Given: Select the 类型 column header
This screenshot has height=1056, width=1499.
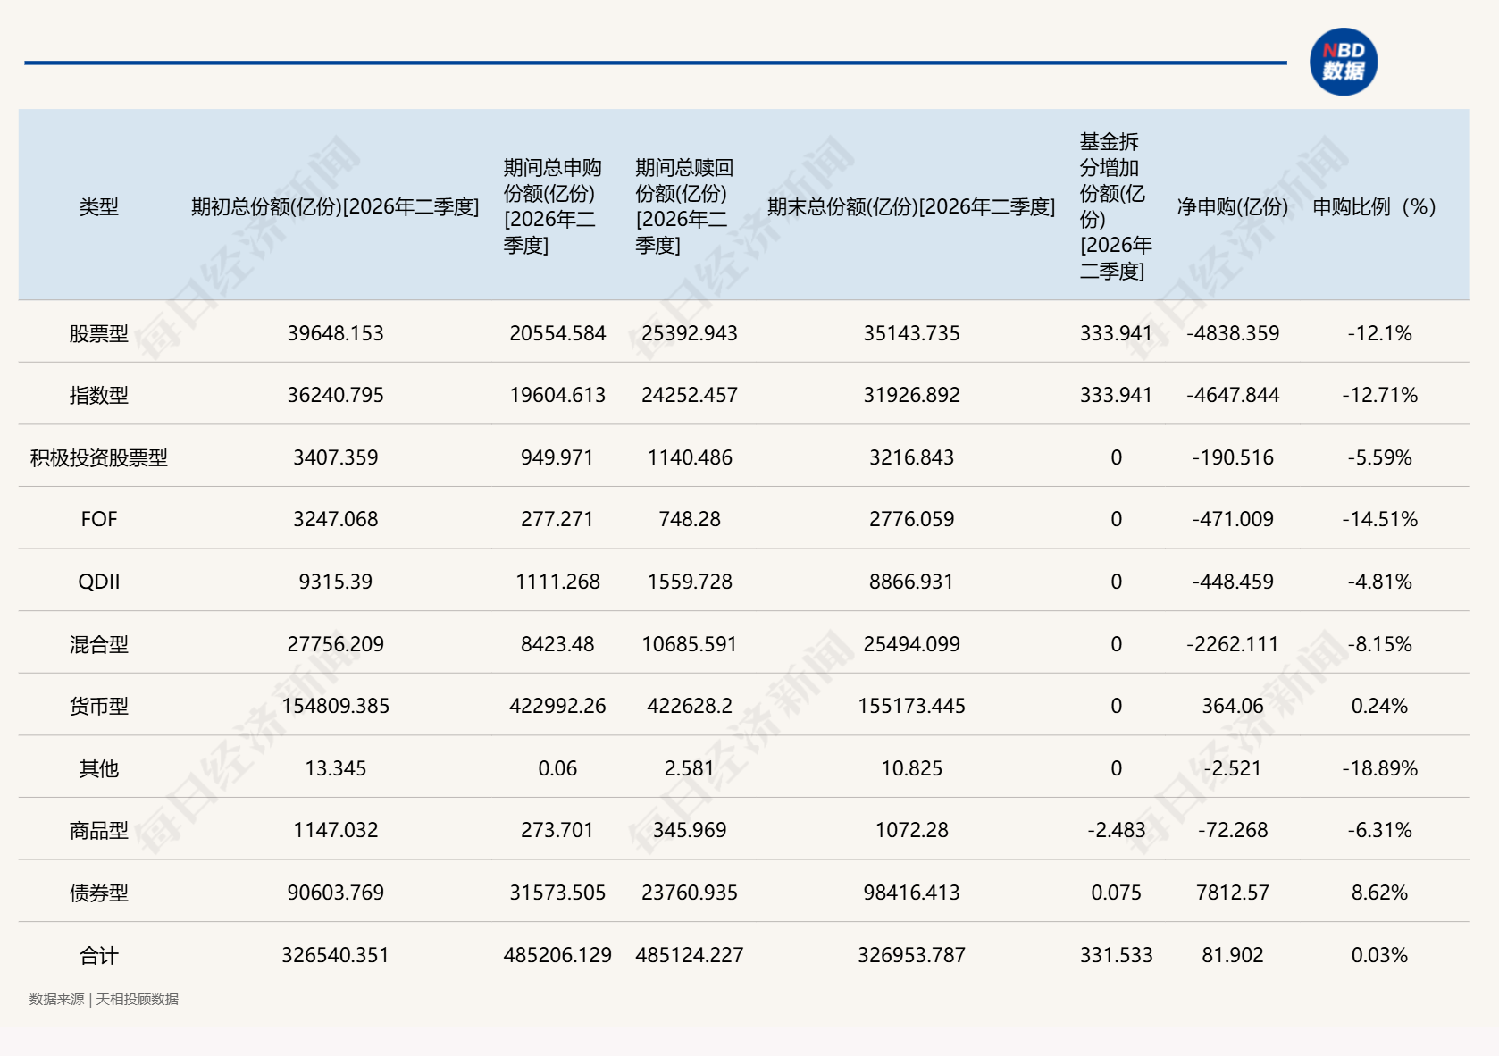Looking at the screenshot, I should click(x=99, y=207).
